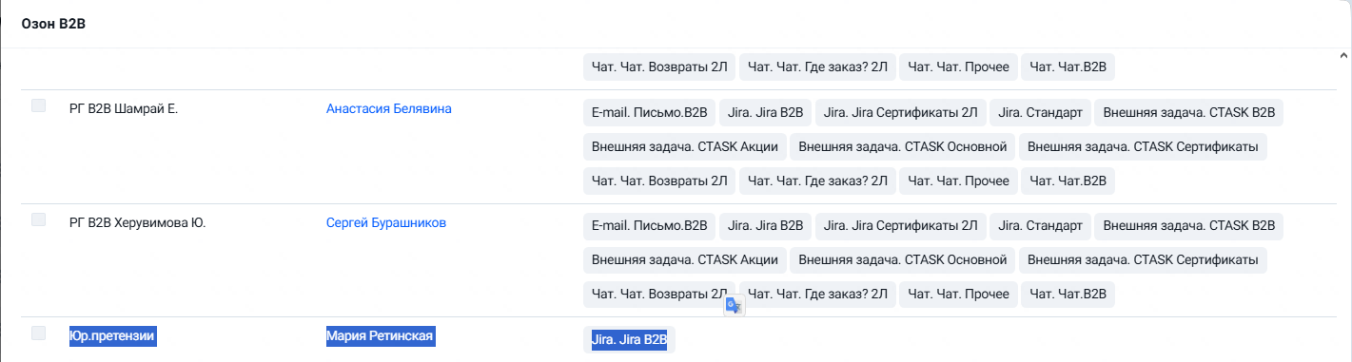
Task: Open Сергей Бурашников profile link
Action: point(386,222)
